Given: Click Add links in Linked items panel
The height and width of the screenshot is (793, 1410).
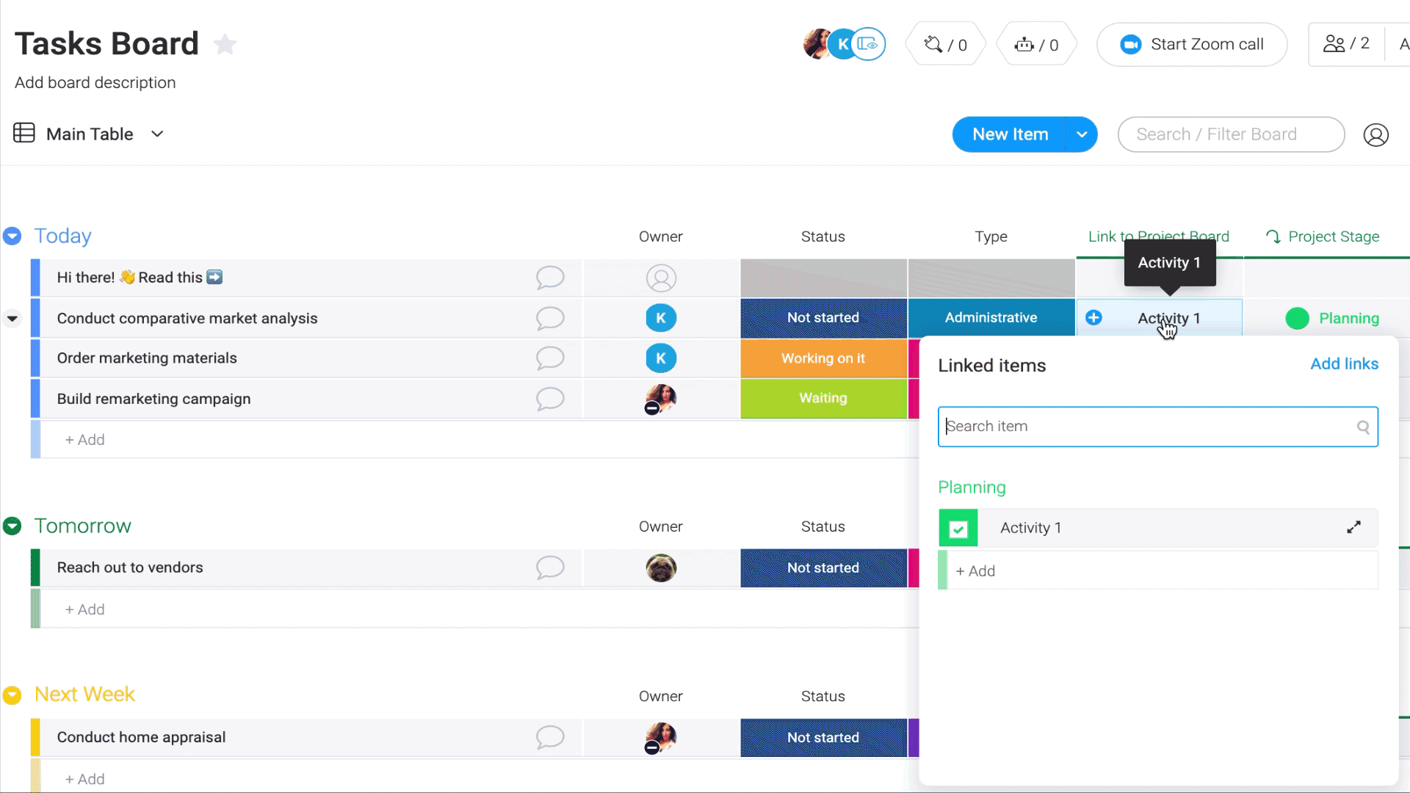Looking at the screenshot, I should 1345,363.
